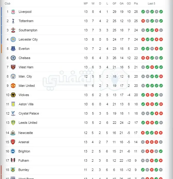Click the Newcastle club crest

coord(13,133)
